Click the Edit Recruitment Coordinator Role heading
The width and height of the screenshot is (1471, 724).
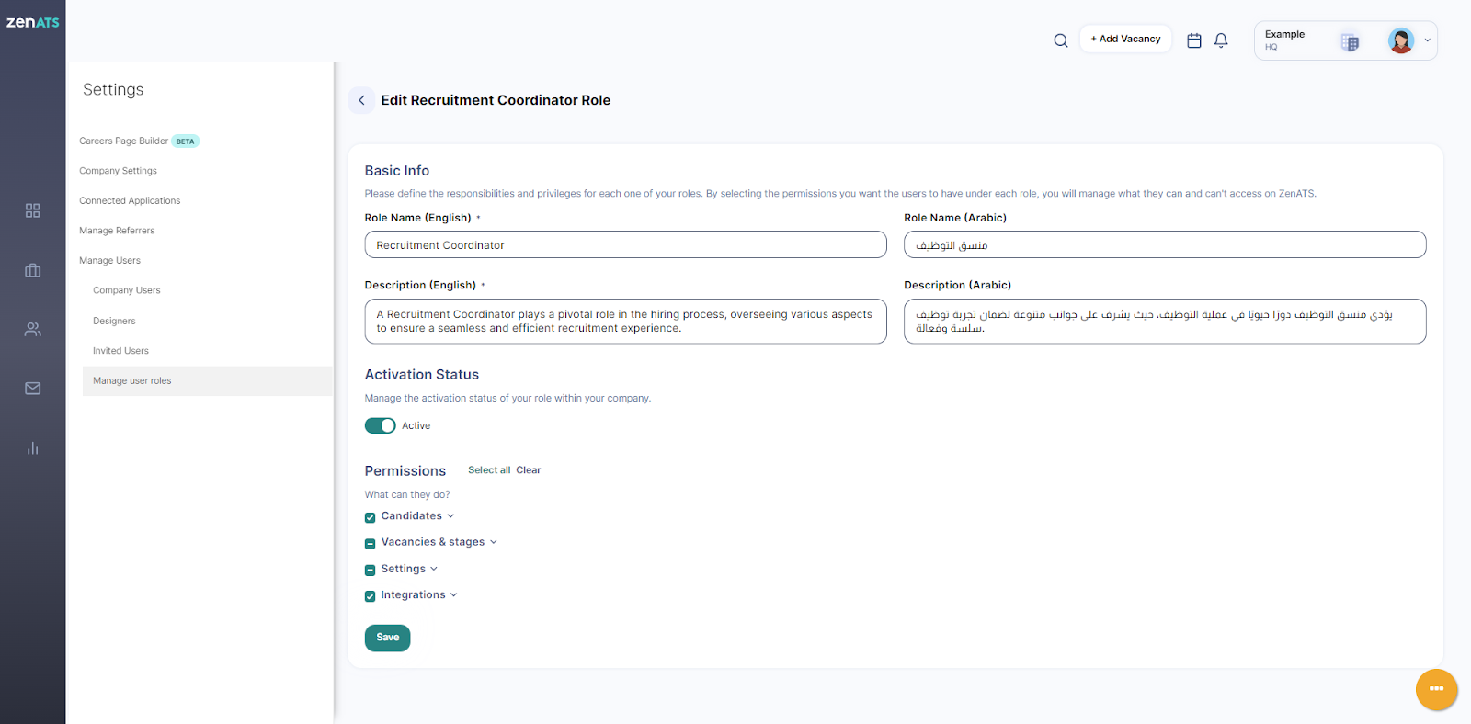point(496,100)
